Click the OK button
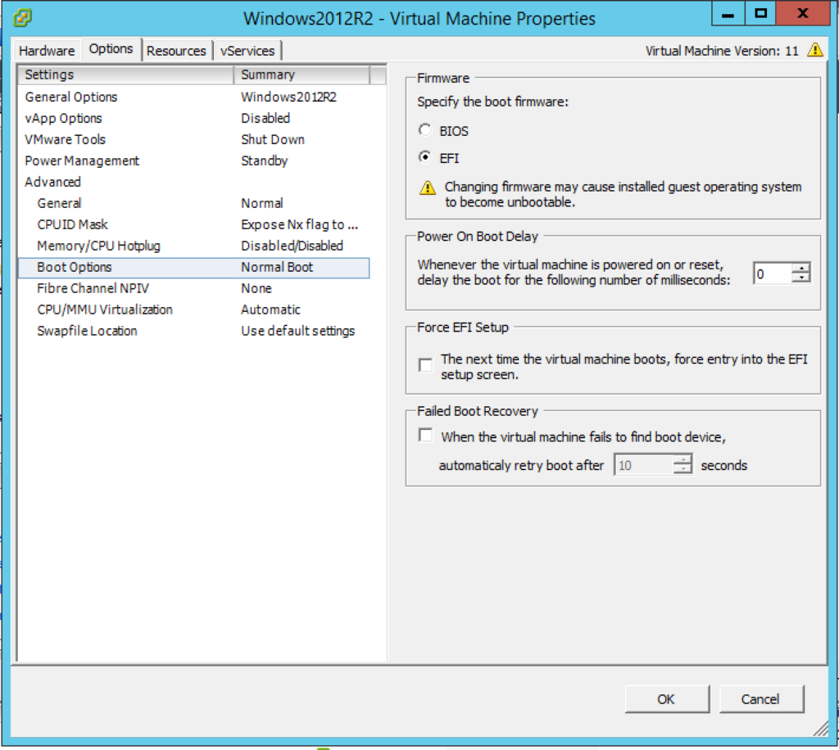839x750 pixels. coord(666,698)
